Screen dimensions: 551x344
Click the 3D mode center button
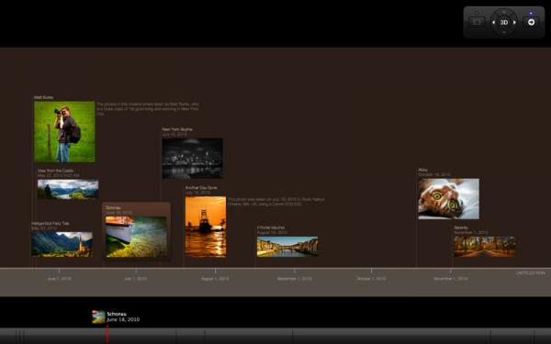tap(504, 22)
